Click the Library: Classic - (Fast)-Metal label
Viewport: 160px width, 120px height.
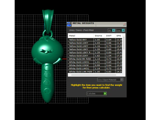(x=81, y=30)
